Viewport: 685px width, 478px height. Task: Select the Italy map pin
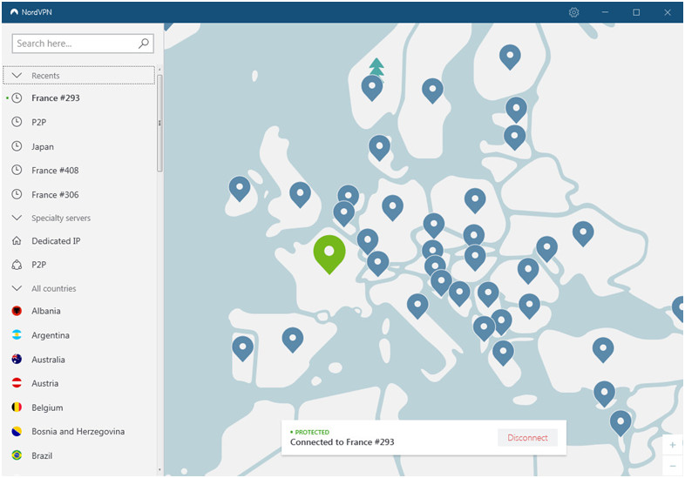(x=417, y=305)
